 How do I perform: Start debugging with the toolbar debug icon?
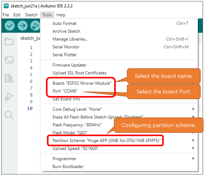pos(35,26)
